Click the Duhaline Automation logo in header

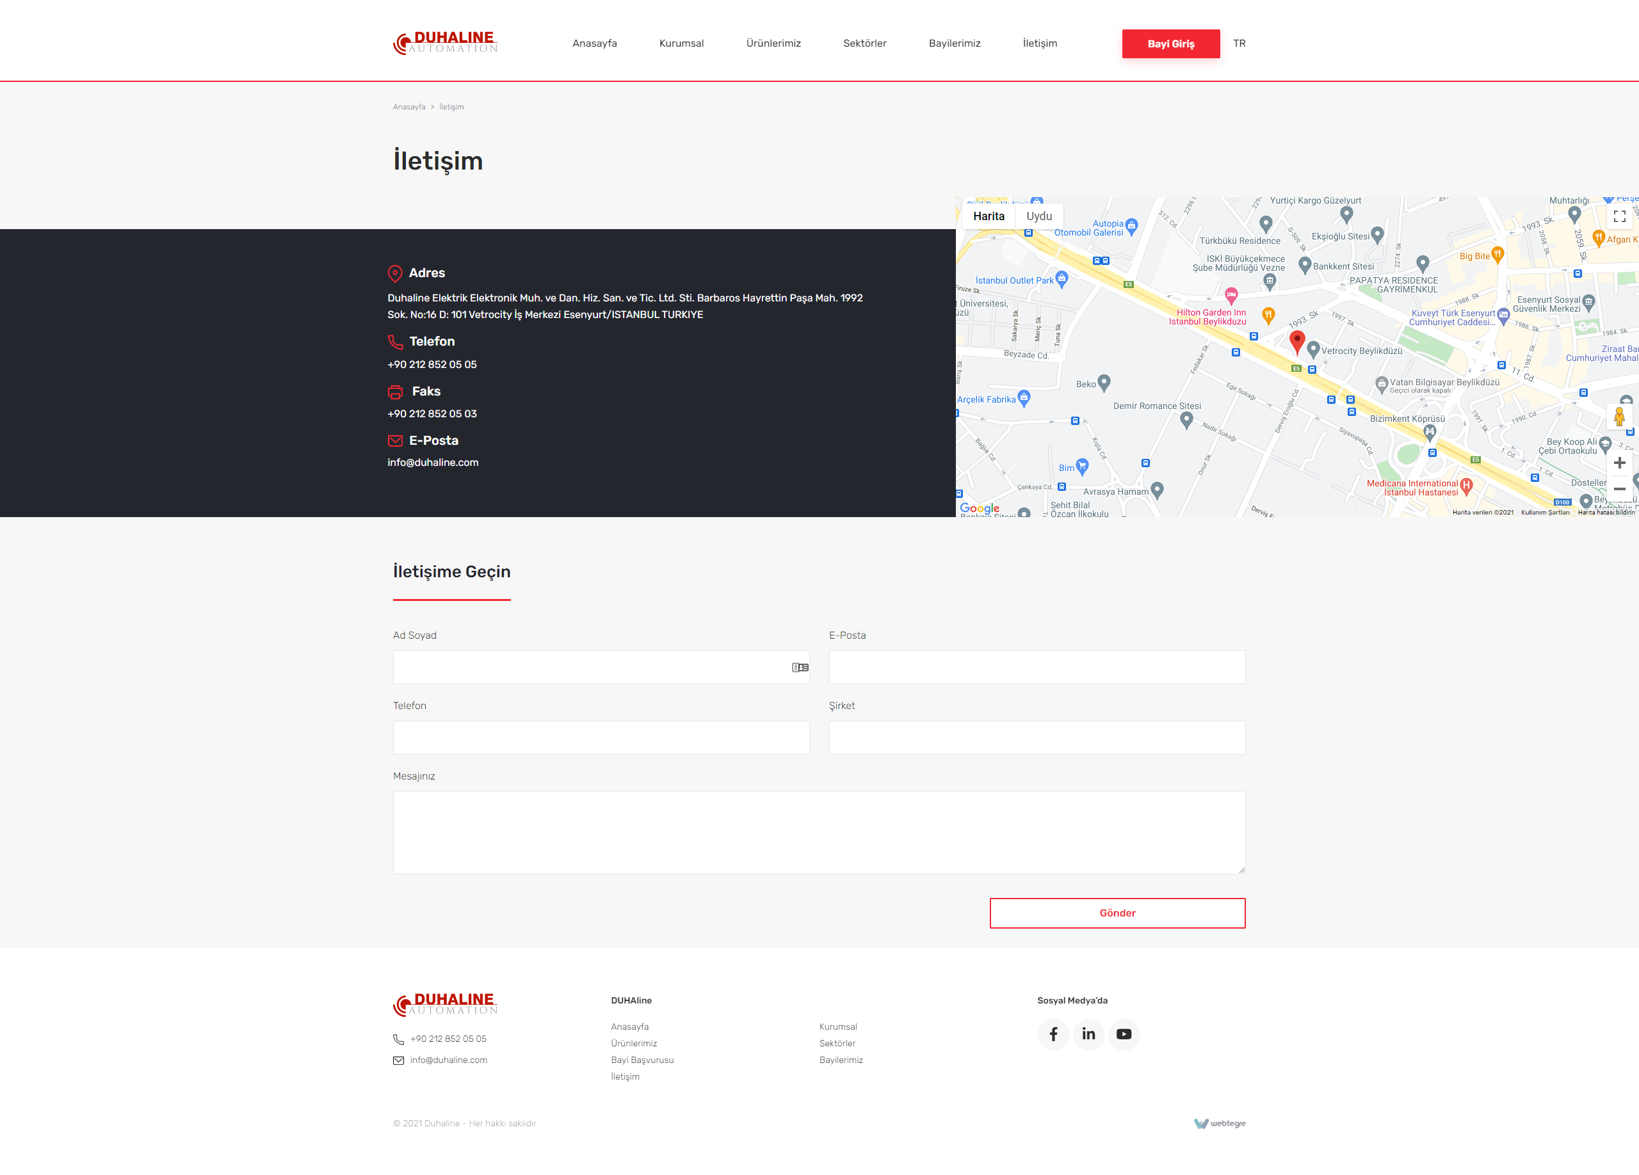[445, 43]
